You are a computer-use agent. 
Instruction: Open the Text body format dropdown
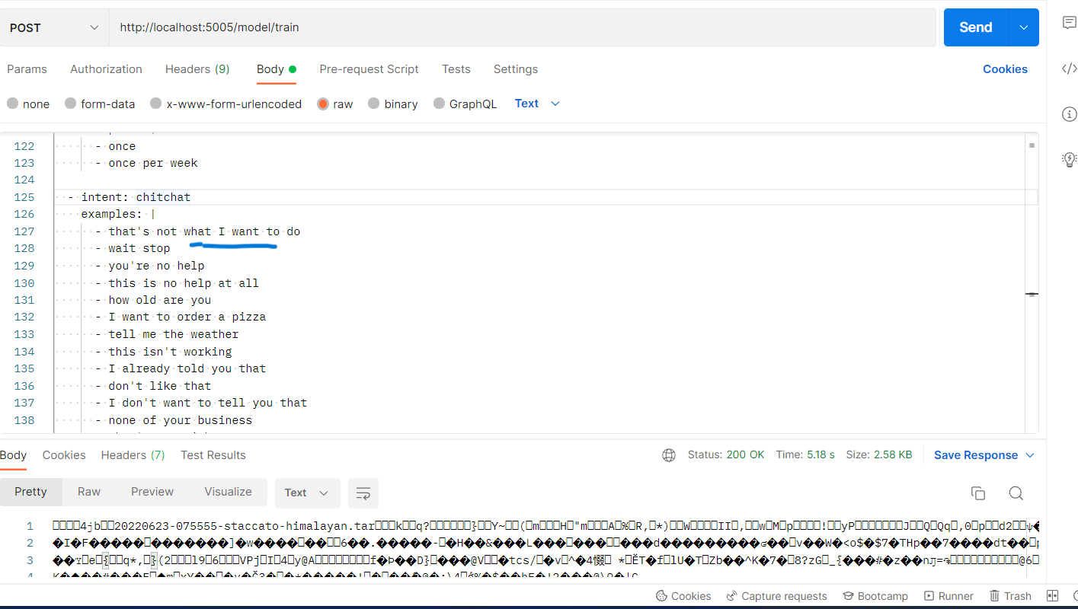click(536, 104)
